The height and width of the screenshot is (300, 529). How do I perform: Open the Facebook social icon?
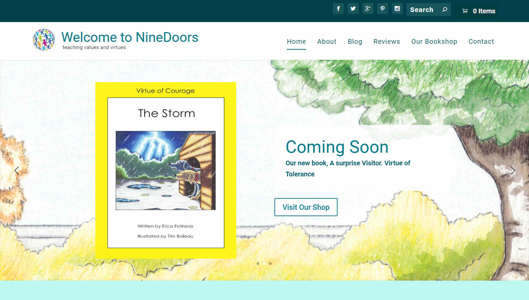[338, 9]
